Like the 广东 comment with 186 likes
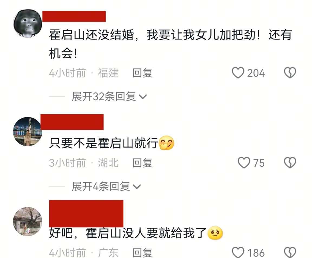The image size is (312, 258). coord(238,252)
